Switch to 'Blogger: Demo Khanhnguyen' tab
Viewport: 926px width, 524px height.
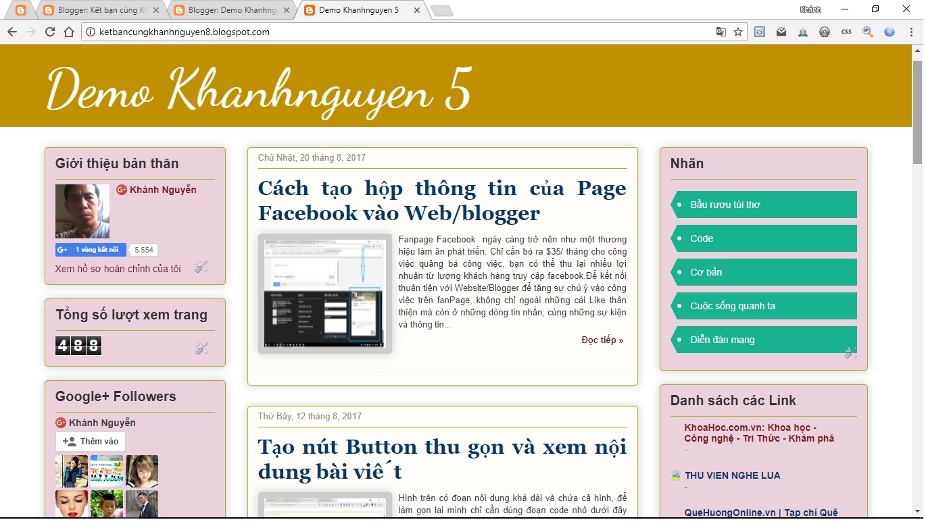click(x=231, y=10)
